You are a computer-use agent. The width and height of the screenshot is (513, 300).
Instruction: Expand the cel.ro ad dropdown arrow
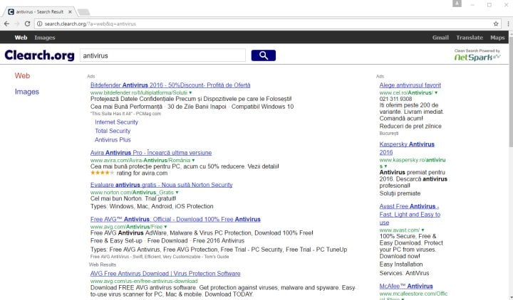point(436,92)
